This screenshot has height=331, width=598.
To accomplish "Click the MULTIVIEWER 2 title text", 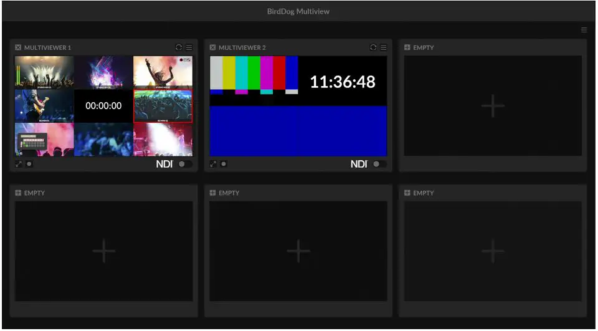I will [242, 48].
